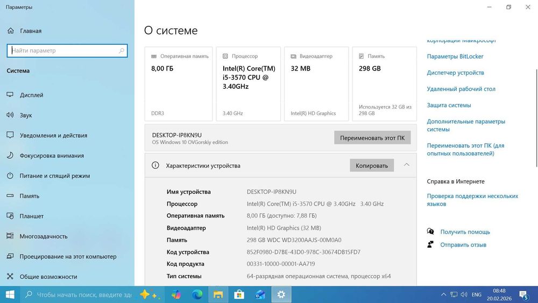The width and height of the screenshot is (538, 303).
Task: Click the text 8,00 ГБ (доступно: 7,88 ГБ)
Action: 282,215
